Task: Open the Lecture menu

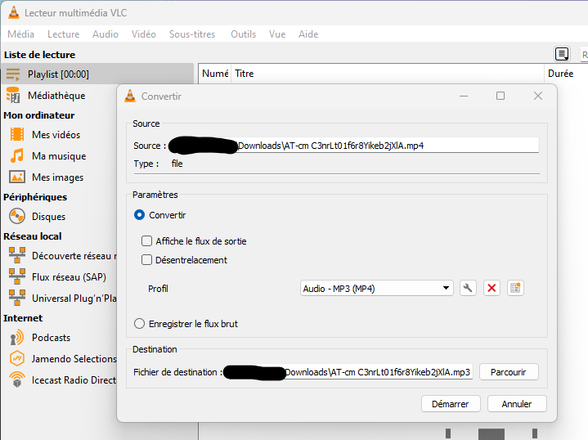Action: click(x=63, y=34)
